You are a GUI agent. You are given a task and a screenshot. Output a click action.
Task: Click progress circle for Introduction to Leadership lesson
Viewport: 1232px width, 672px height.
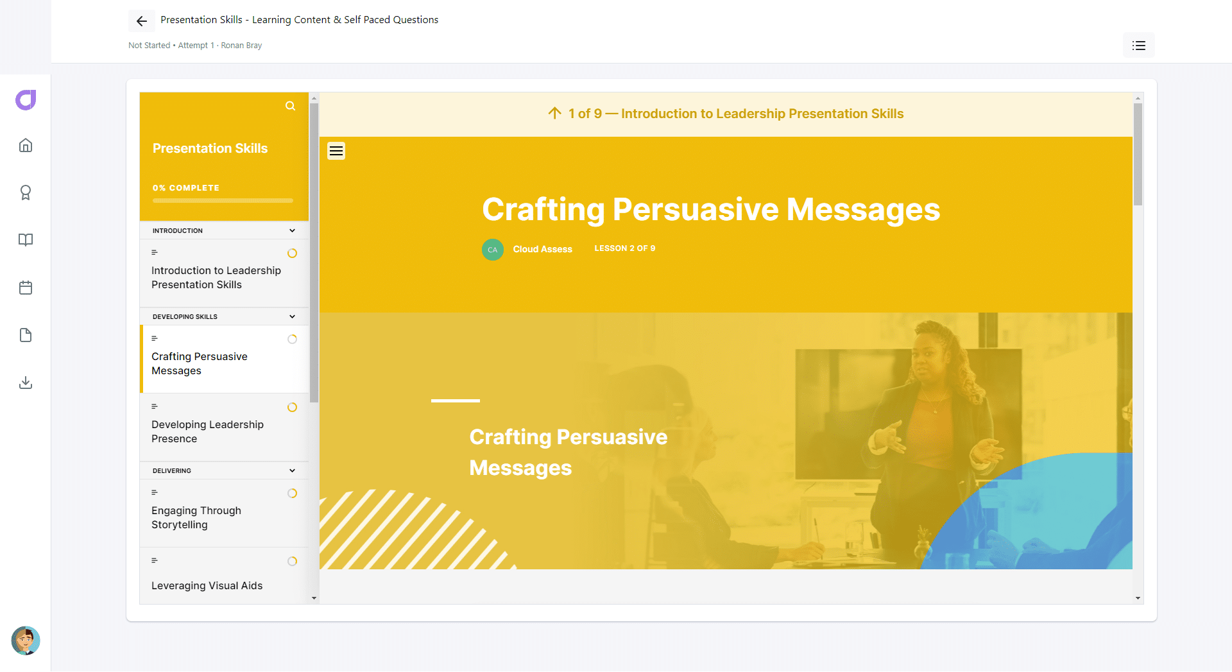pos(292,254)
